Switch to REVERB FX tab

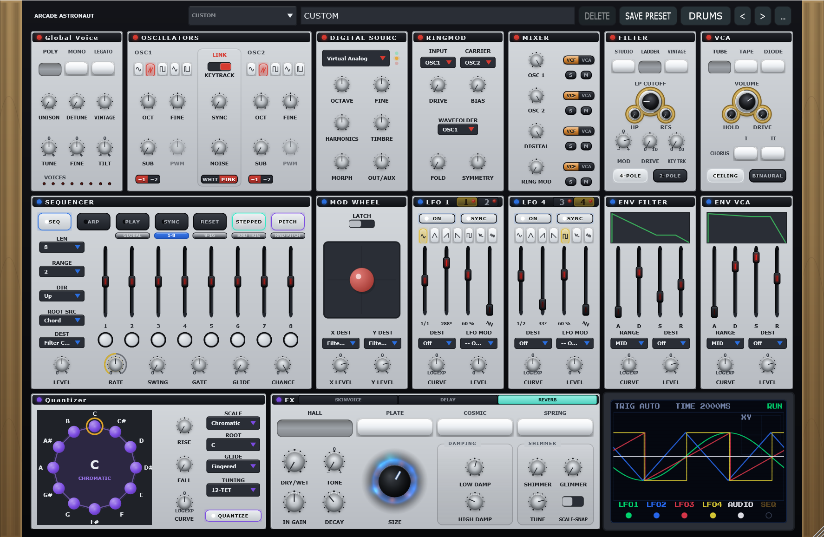548,399
